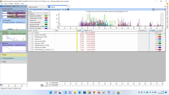The width and height of the screenshot is (169, 95).
Task: Click the volume tray icon
Action: pos(153,92)
